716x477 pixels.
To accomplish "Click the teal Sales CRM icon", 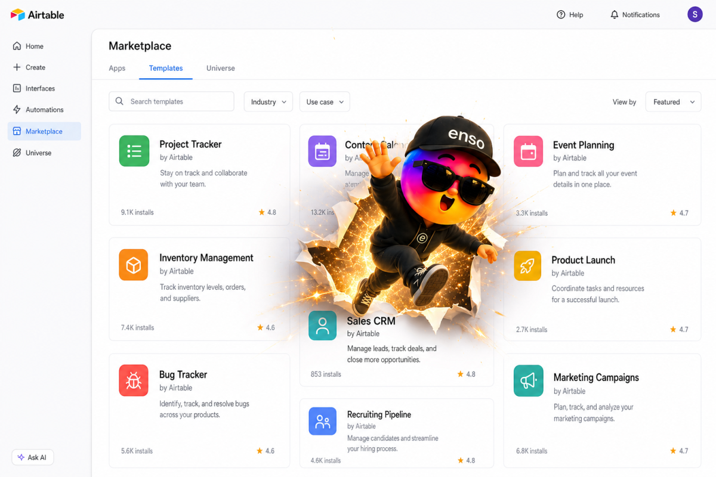I will pos(323,326).
